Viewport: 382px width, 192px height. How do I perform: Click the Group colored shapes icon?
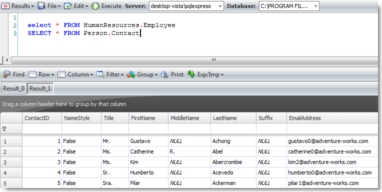coord(131,74)
